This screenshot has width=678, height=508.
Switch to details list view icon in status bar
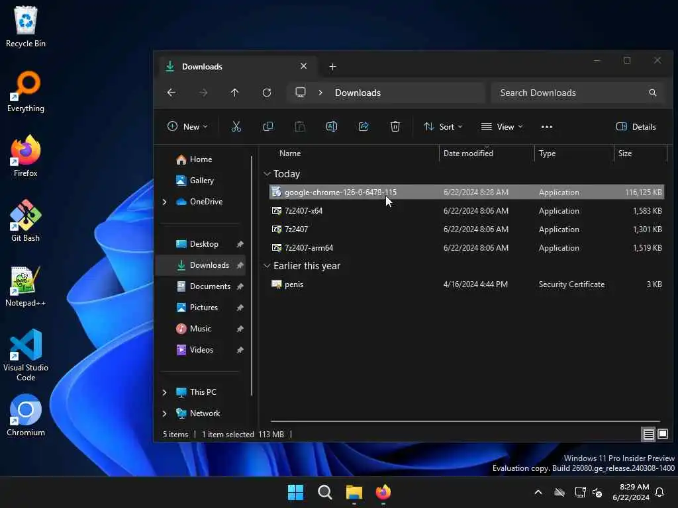point(648,434)
